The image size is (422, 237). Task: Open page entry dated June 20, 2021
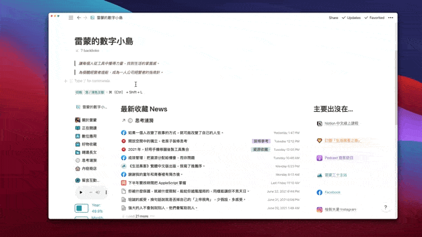pos(210,208)
